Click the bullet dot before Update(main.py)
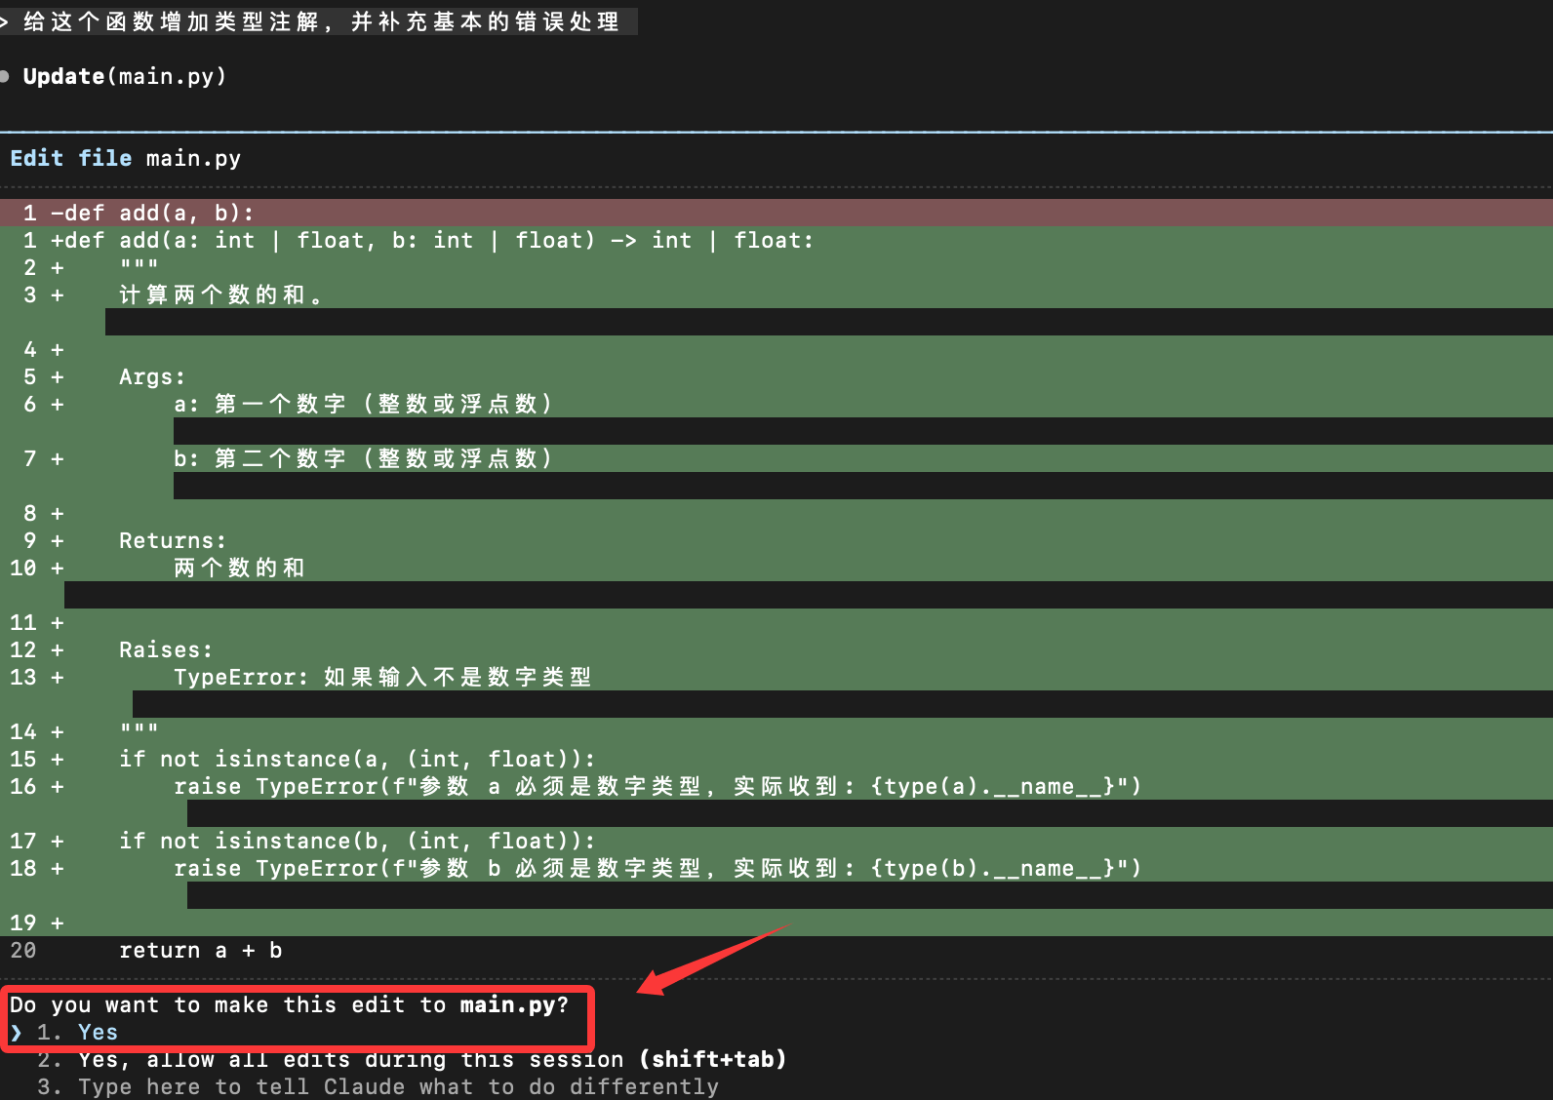 [5, 76]
